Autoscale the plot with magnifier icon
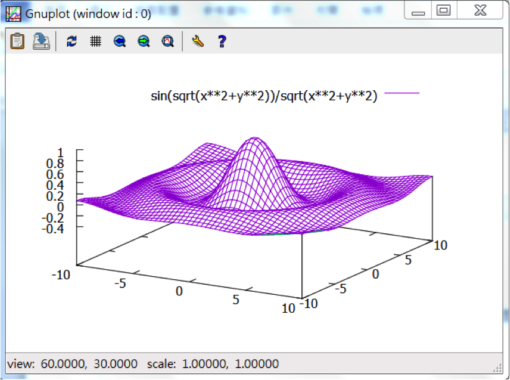The image size is (510, 380). click(167, 41)
